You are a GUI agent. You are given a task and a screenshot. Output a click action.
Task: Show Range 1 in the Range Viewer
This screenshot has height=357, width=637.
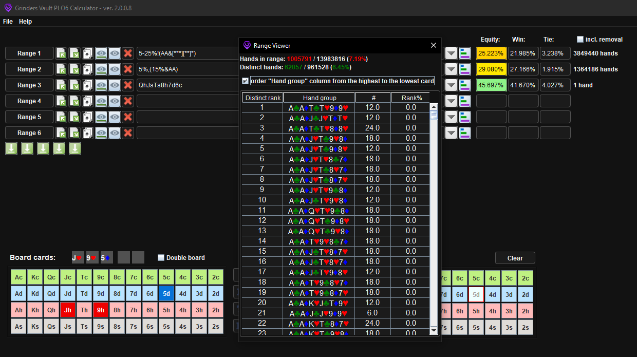[x=101, y=53]
